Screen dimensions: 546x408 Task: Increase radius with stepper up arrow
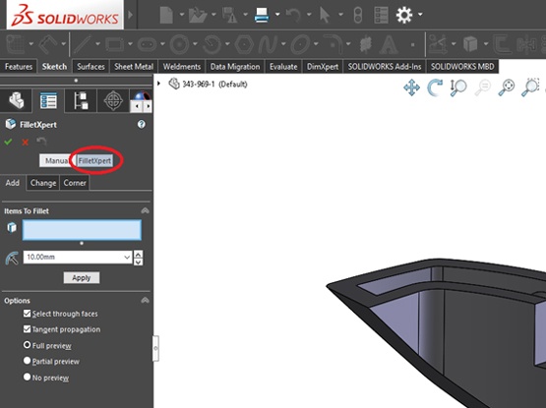click(x=139, y=254)
